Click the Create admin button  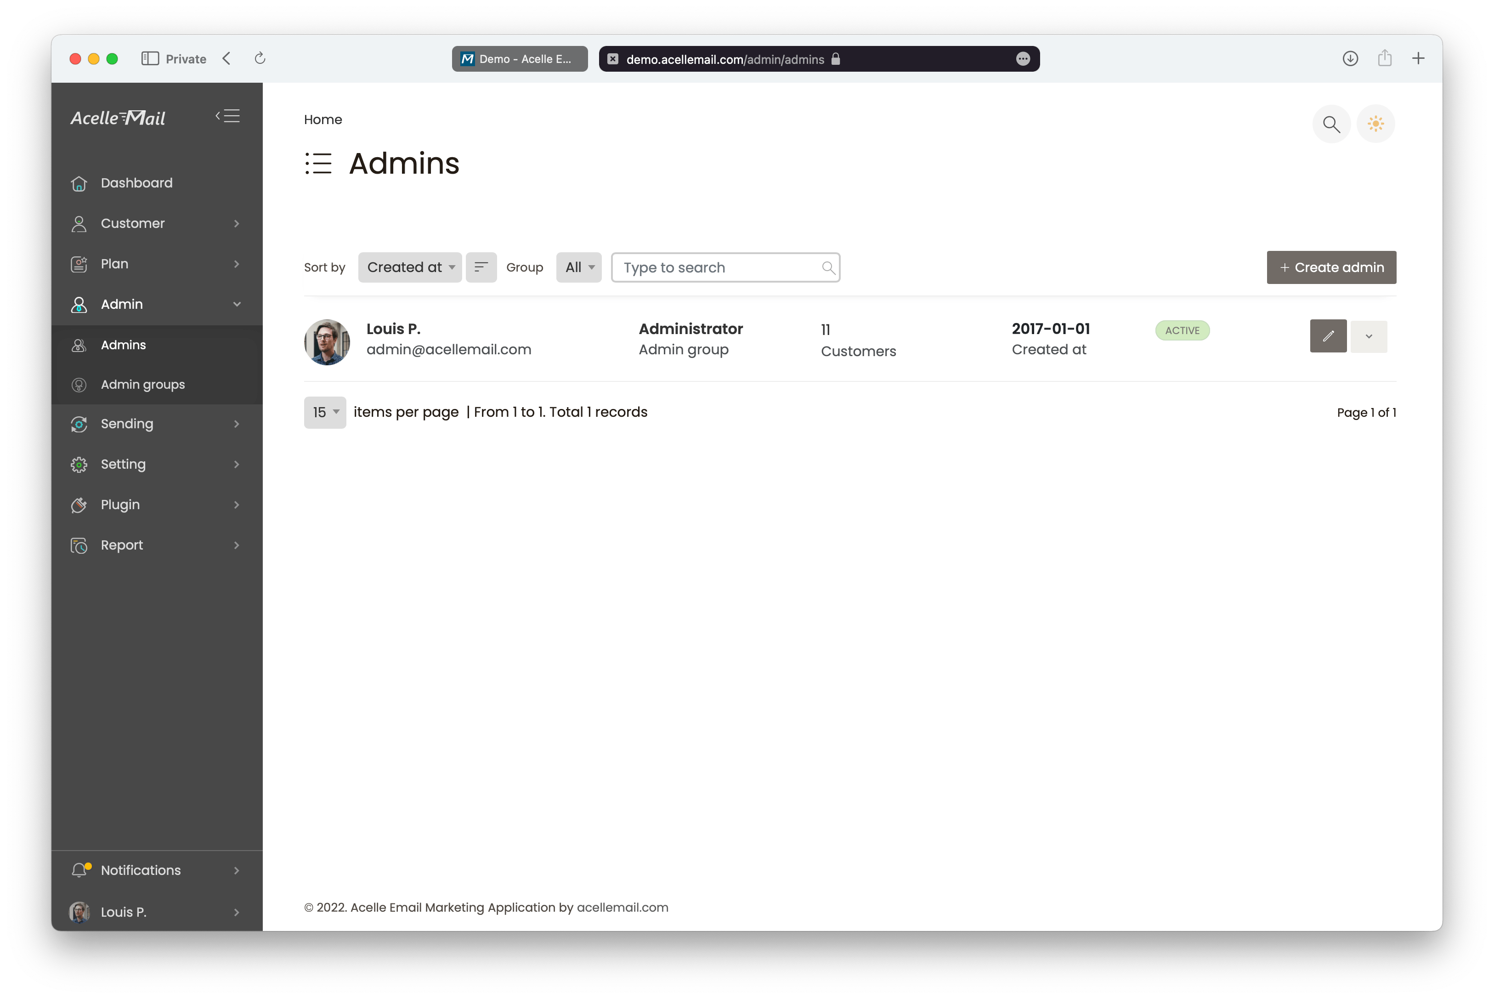[x=1331, y=267]
